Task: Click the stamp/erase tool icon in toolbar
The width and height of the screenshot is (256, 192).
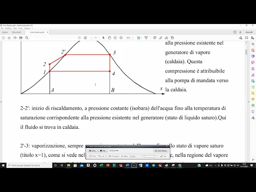Action: pos(172,38)
